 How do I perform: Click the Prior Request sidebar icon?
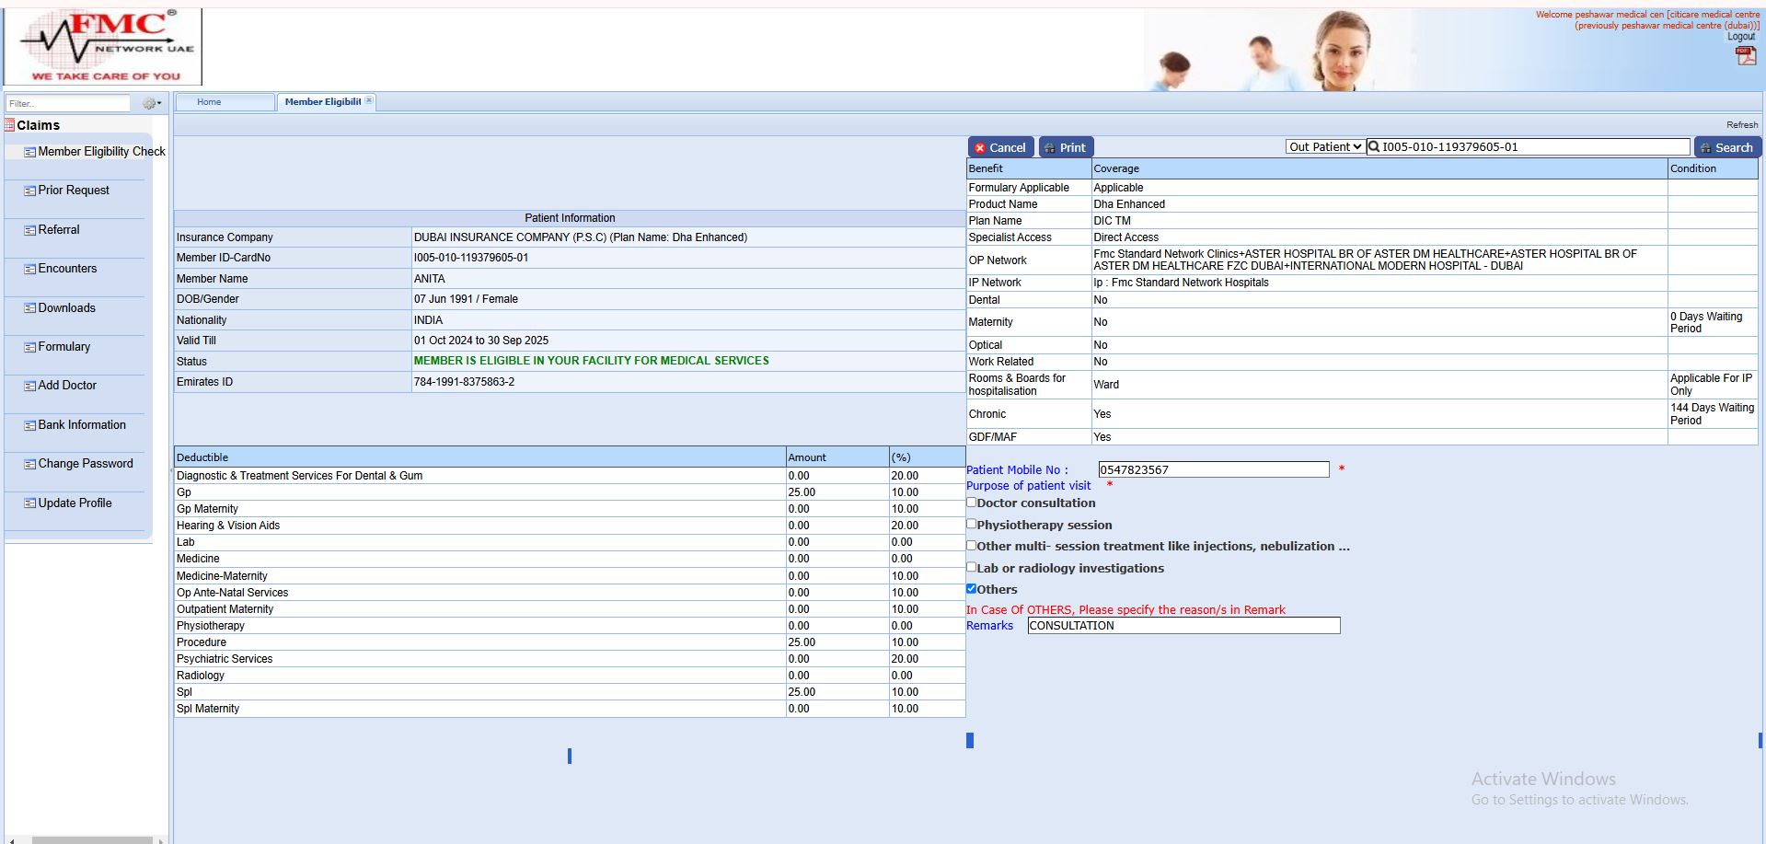[30, 191]
